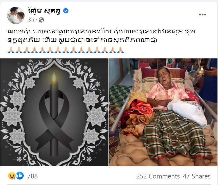Click the first praying hands emoji

11,50
